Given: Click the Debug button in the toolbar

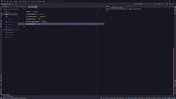Looking at the screenshot, I should [x=147, y=4].
